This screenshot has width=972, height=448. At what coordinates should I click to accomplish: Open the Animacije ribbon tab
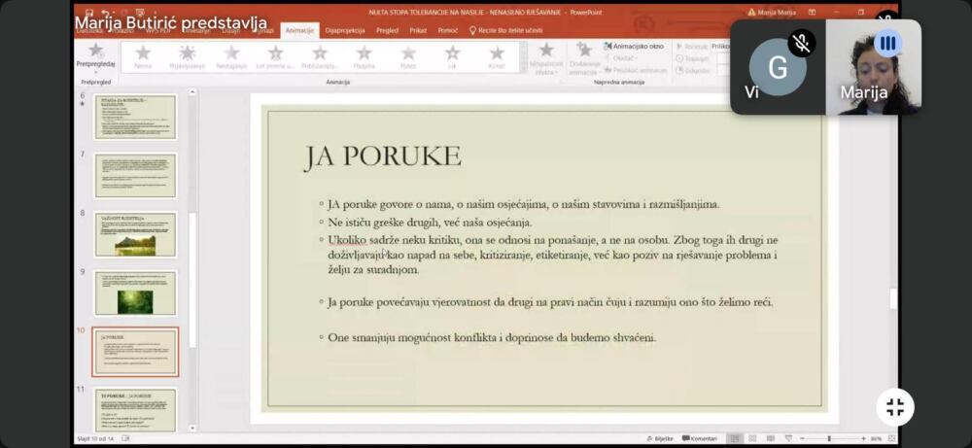298,30
